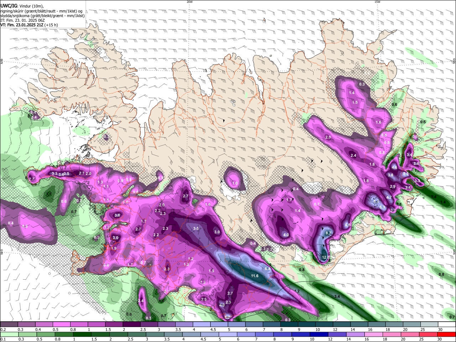Select the light pink swatch between 16 and 18
This screenshot has width=456, height=342.
[x=374, y=334]
